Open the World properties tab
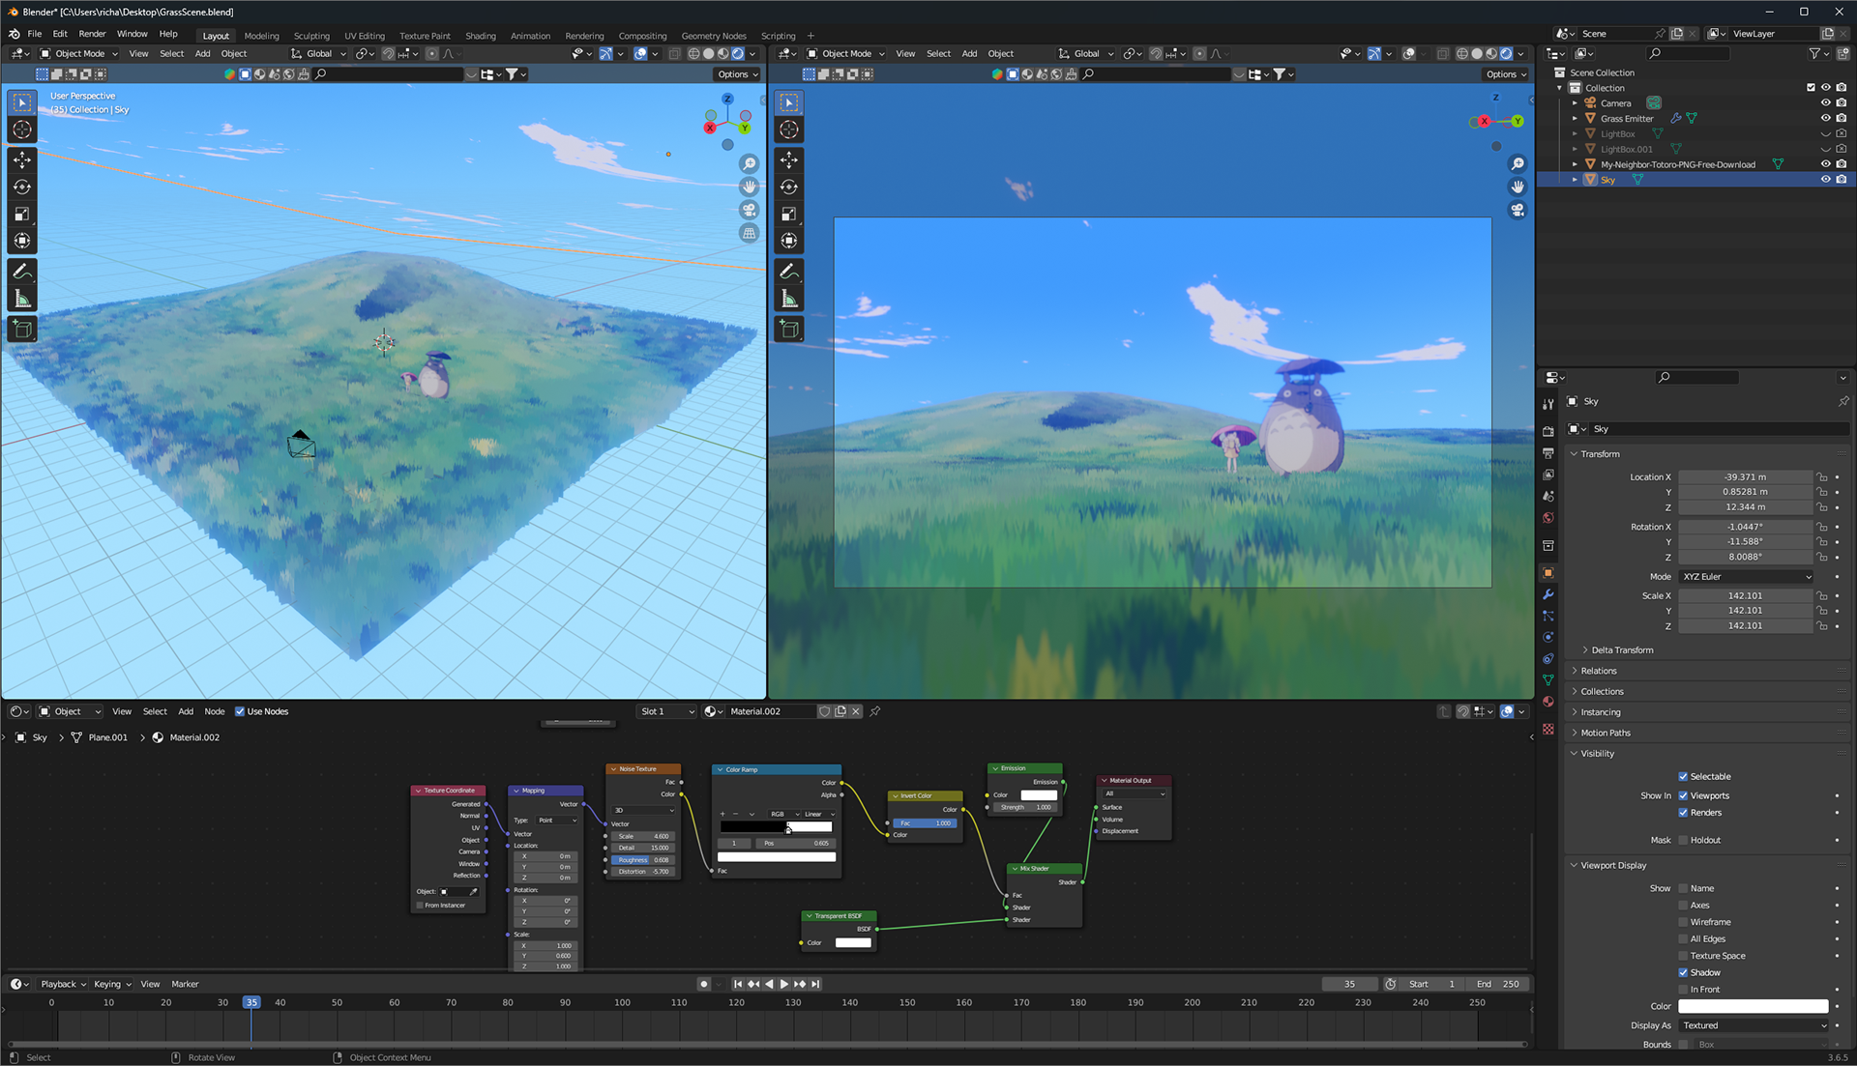 click(x=1547, y=518)
